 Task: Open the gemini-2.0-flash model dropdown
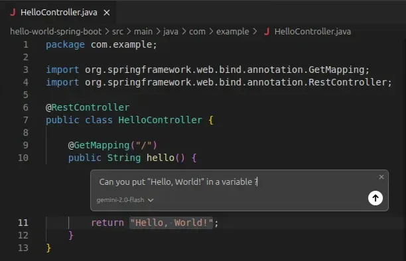click(x=125, y=200)
